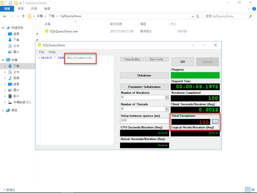The image size is (257, 193).
Task: Refresh the Explorer folder view
Action: (198, 16)
